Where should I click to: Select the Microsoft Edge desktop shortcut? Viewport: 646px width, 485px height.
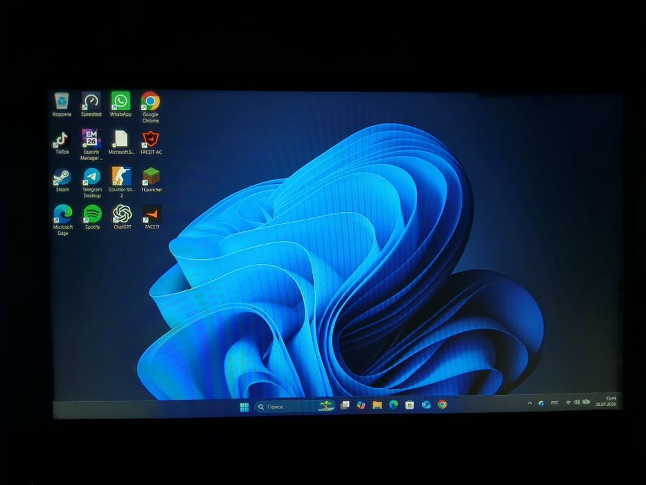(62, 220)
